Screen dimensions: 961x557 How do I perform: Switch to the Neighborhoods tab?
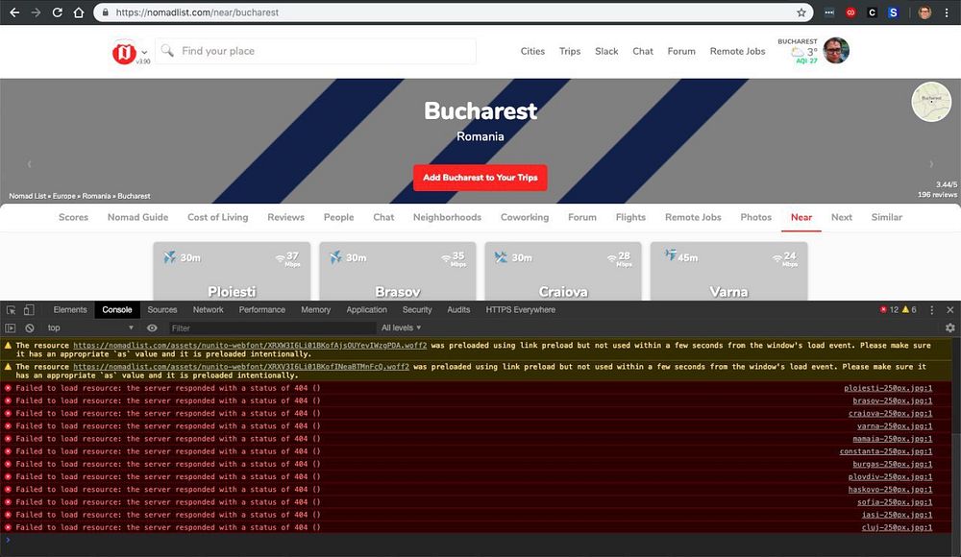447,217
